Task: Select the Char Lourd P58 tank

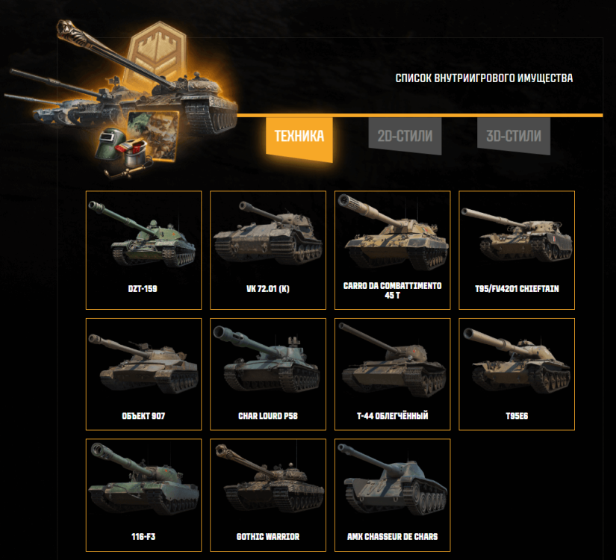Action: [x=268, y=374]
